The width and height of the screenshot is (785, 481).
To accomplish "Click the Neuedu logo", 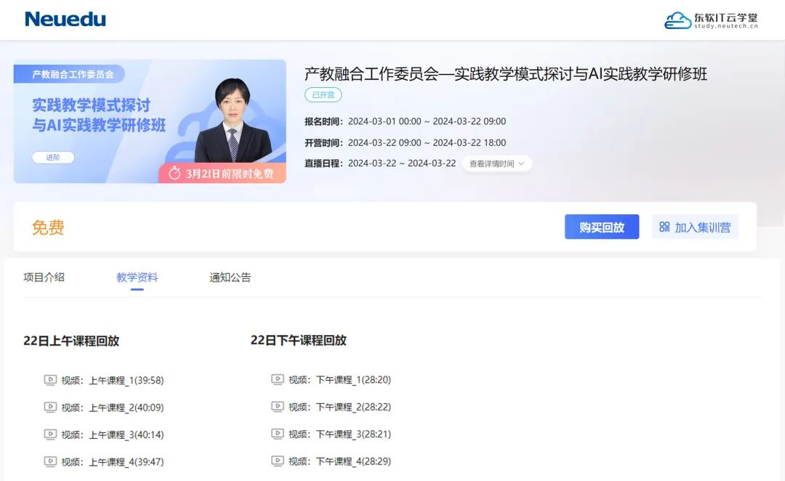I will (x=65, y=20).
